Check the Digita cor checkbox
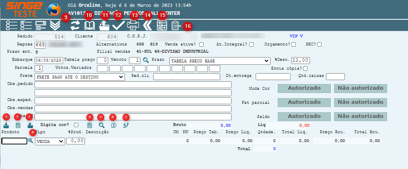The image size is (408, 169). point(76,125)
